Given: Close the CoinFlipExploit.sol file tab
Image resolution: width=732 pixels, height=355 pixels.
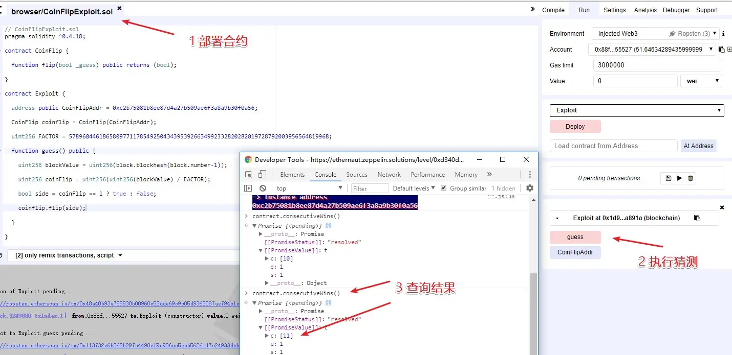Looking at the screenshot, I should pos(119,8).
